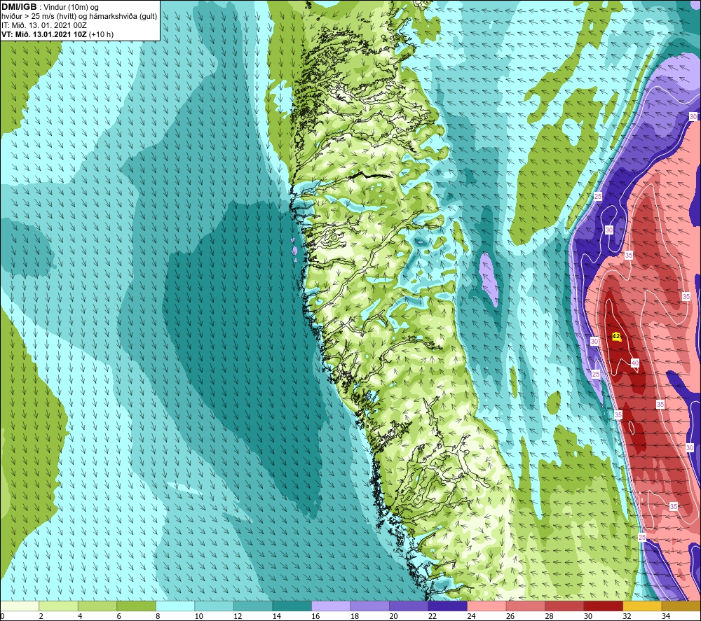Click the number 34 on the color scale
The height and width of the screenshot is (621, 701).
pos(666,616)
